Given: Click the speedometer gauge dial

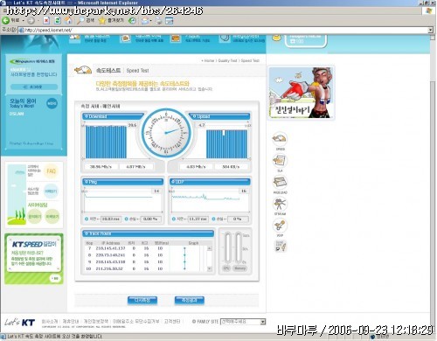Looking at the screenshot, I should pos(166,133).
